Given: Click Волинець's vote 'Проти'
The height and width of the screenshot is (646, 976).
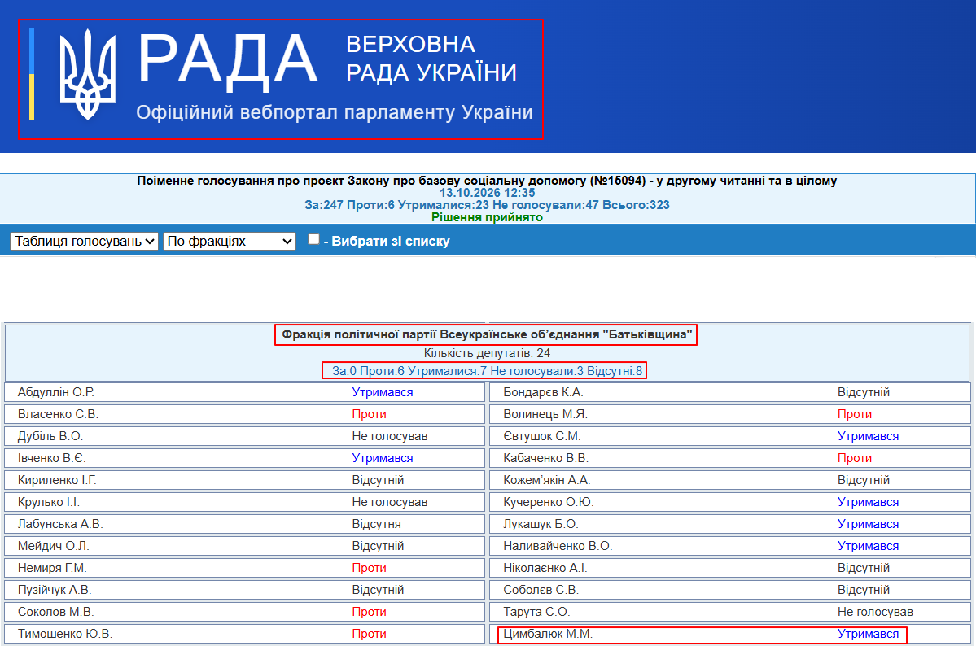Looking at the screenshot, I should coord(855,414).
